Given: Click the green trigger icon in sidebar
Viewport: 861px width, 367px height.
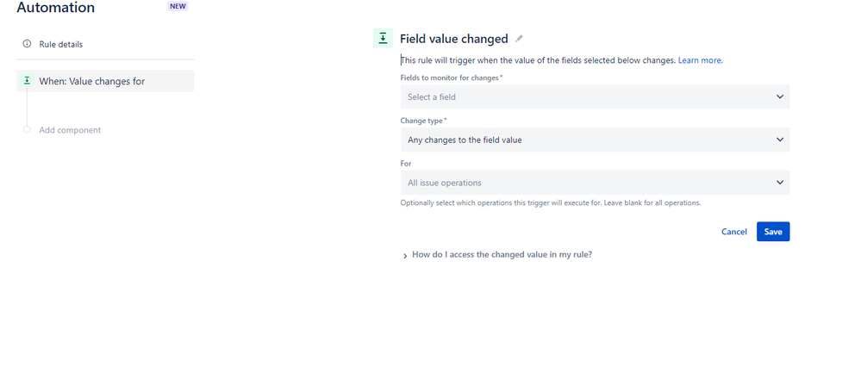Looking at the screenshot, I should click(27, 81).
